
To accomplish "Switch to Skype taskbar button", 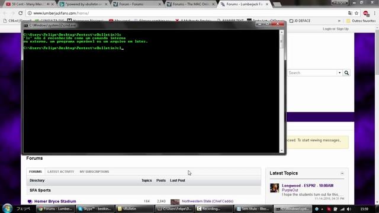I will (x=95, y=209).
